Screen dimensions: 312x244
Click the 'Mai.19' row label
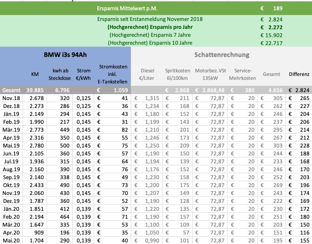[11, 146]
